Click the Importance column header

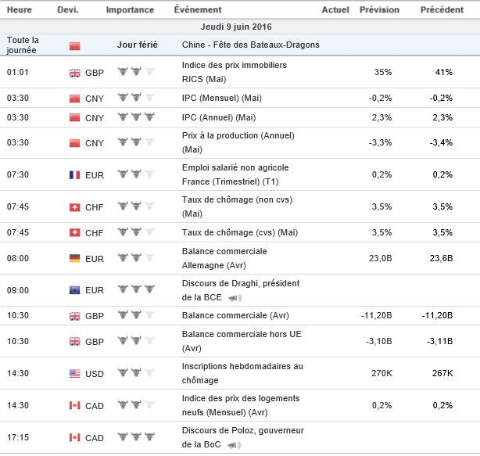click(x=130, y=10)
